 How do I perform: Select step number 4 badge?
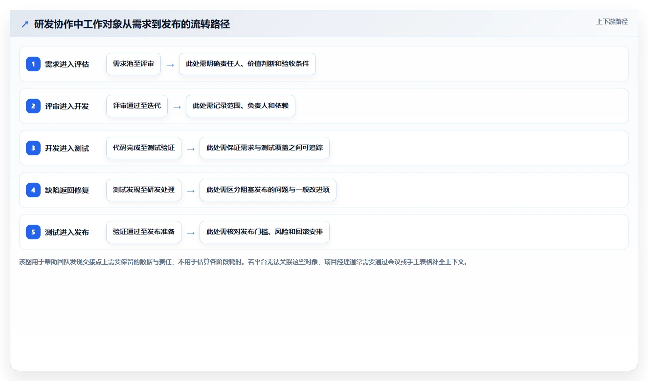[x=33, y=190]
